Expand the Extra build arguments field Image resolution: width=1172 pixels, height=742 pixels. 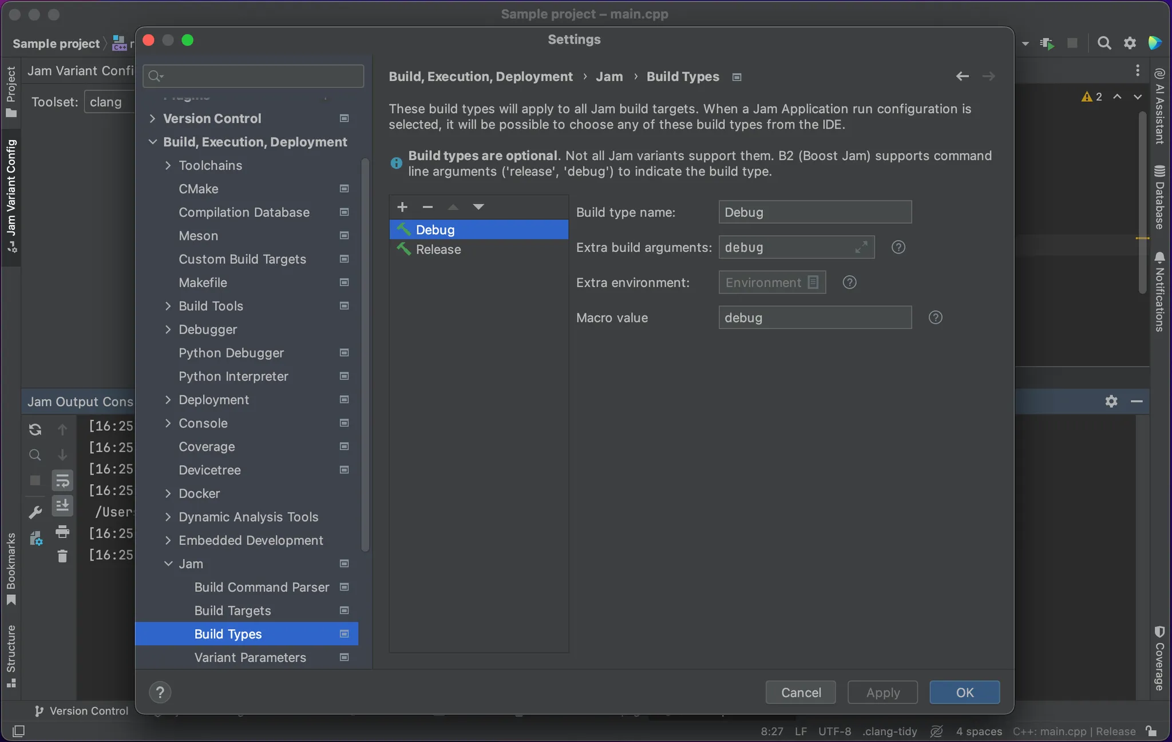[861, 248]
